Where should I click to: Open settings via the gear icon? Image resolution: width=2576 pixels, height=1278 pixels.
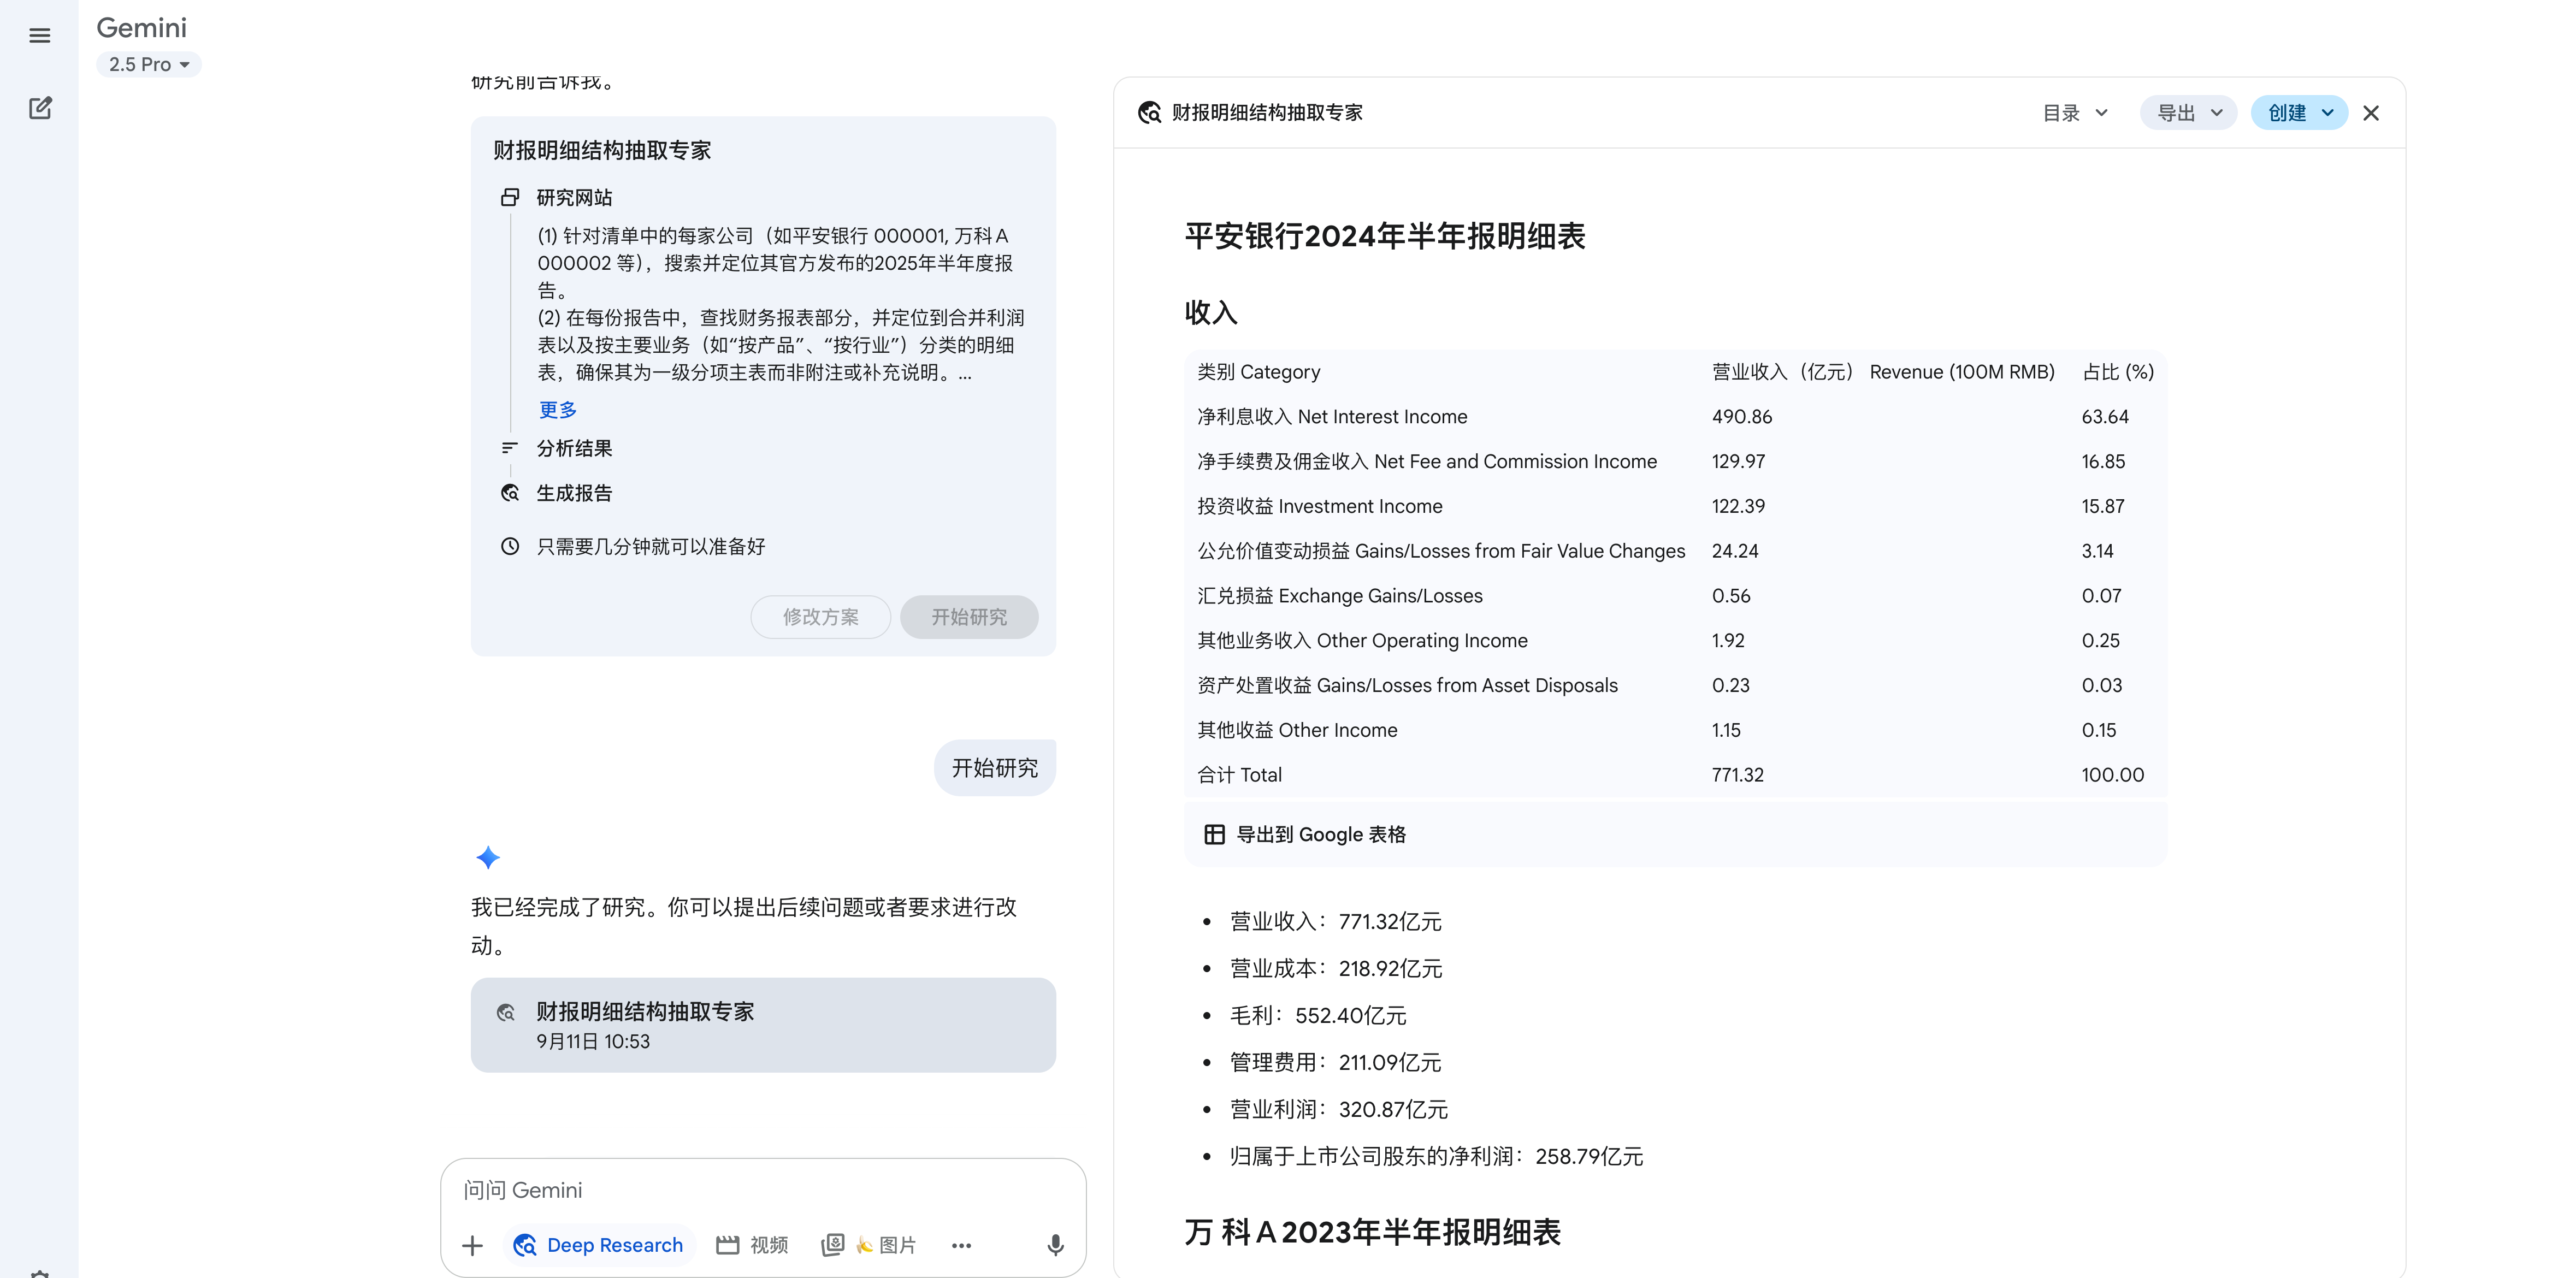point(40,1272)
